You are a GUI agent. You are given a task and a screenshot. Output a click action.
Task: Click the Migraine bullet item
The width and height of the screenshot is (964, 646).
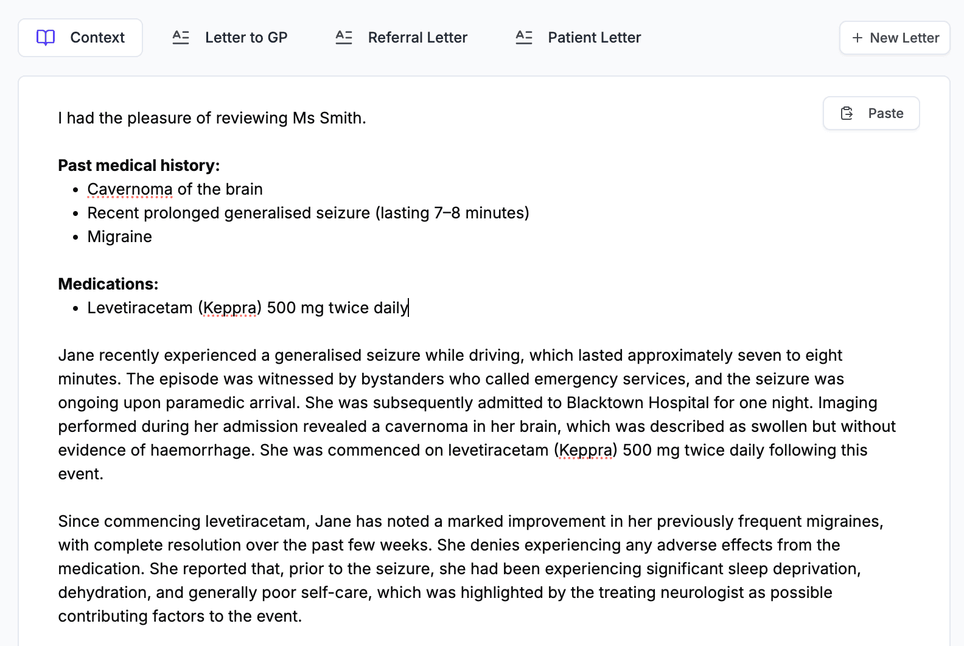coord(120,237)
